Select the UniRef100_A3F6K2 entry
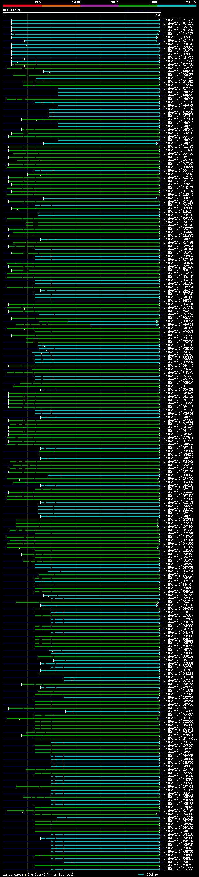This screenshot has height=877, width=199. [x=178, y=462]
